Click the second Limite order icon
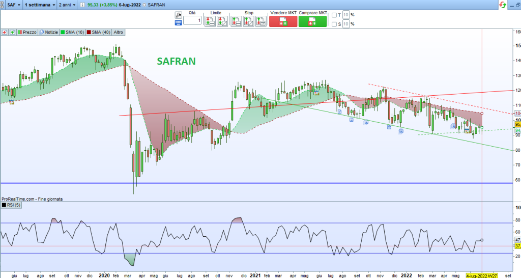521x278 pixels. (x=222, y=21)
